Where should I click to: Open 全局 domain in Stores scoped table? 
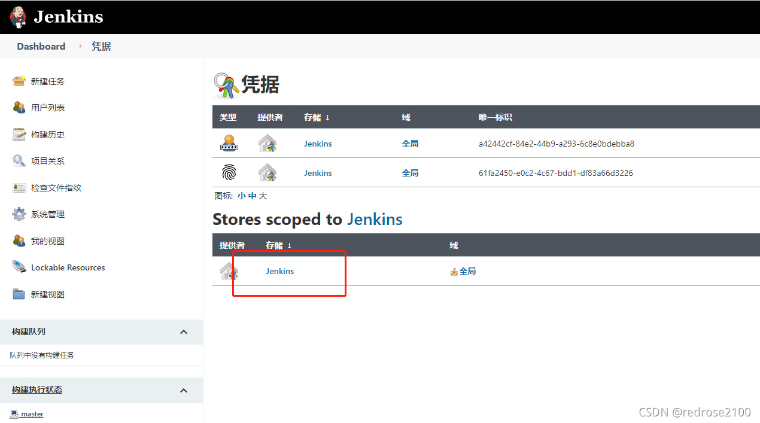467,271
